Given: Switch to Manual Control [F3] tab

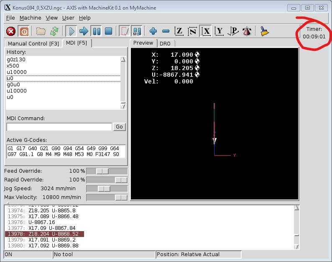Looking at the screenshot, I should coord(33,43).
